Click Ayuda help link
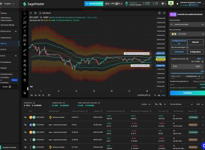The width and height of the screenshot is (205, 150). click(x=7, y=87)
